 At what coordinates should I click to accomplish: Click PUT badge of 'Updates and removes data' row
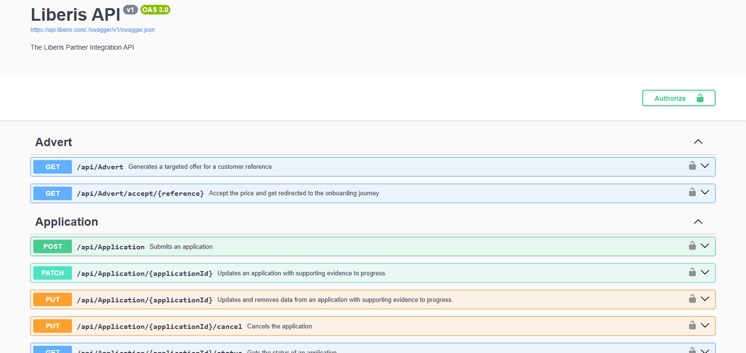pos(53,299)
